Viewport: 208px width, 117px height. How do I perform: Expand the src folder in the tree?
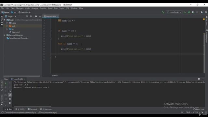7,29
